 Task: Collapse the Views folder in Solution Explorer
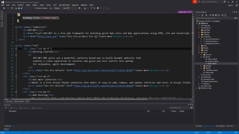pos(199,52)
